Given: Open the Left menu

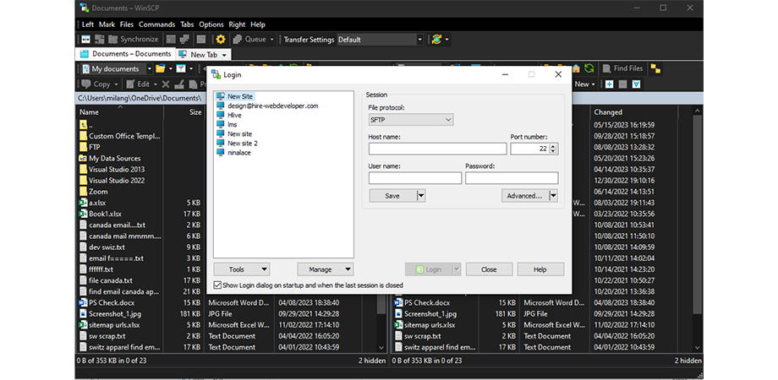Looking at the screenshot, I should click(88, 24).
